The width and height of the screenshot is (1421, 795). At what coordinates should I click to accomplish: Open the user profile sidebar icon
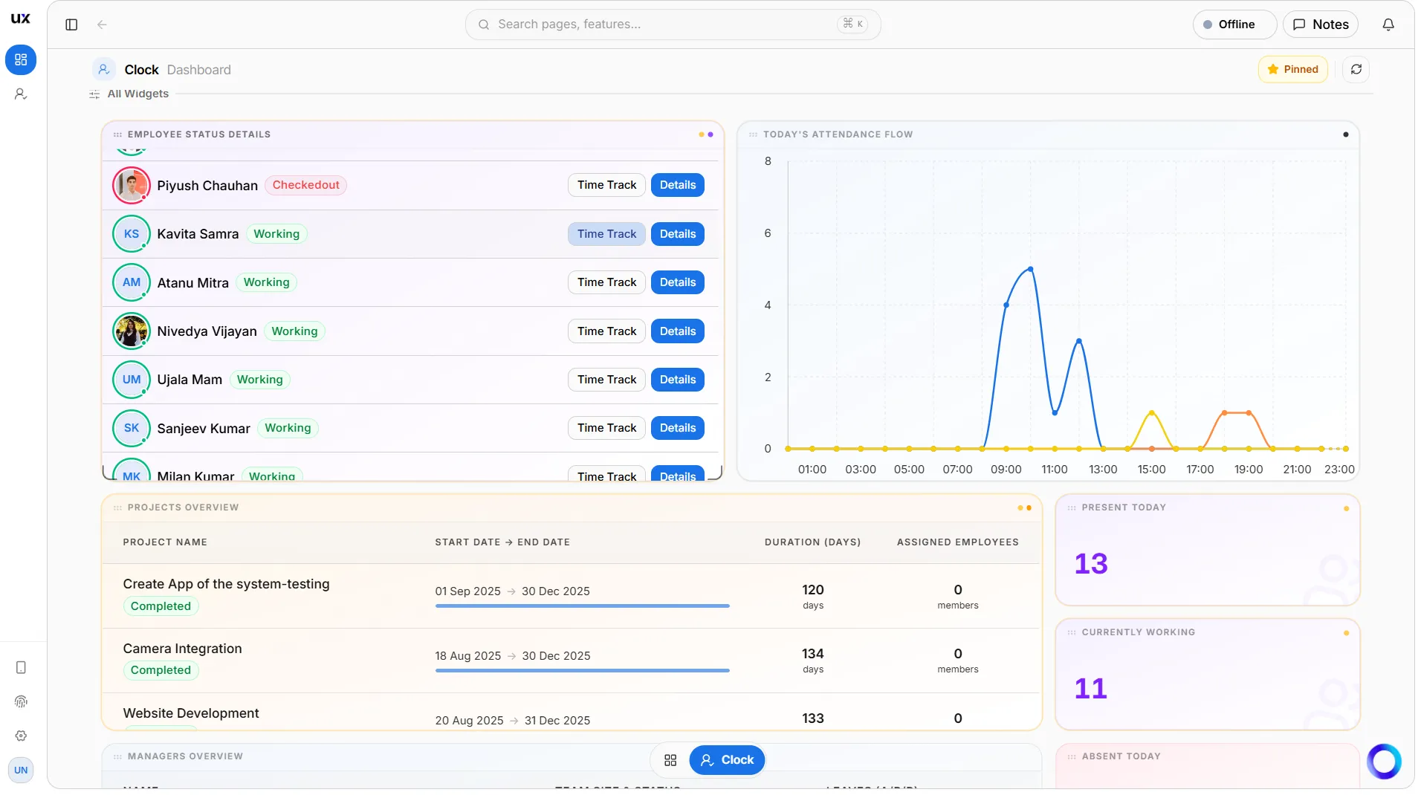pos(21,94)
